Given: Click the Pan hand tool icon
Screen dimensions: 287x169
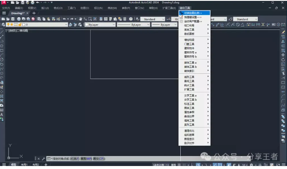Looking at the screenshot, I should pos(80,19).
